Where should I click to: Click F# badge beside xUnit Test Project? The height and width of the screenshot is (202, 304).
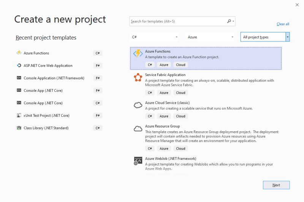(98, 116)
